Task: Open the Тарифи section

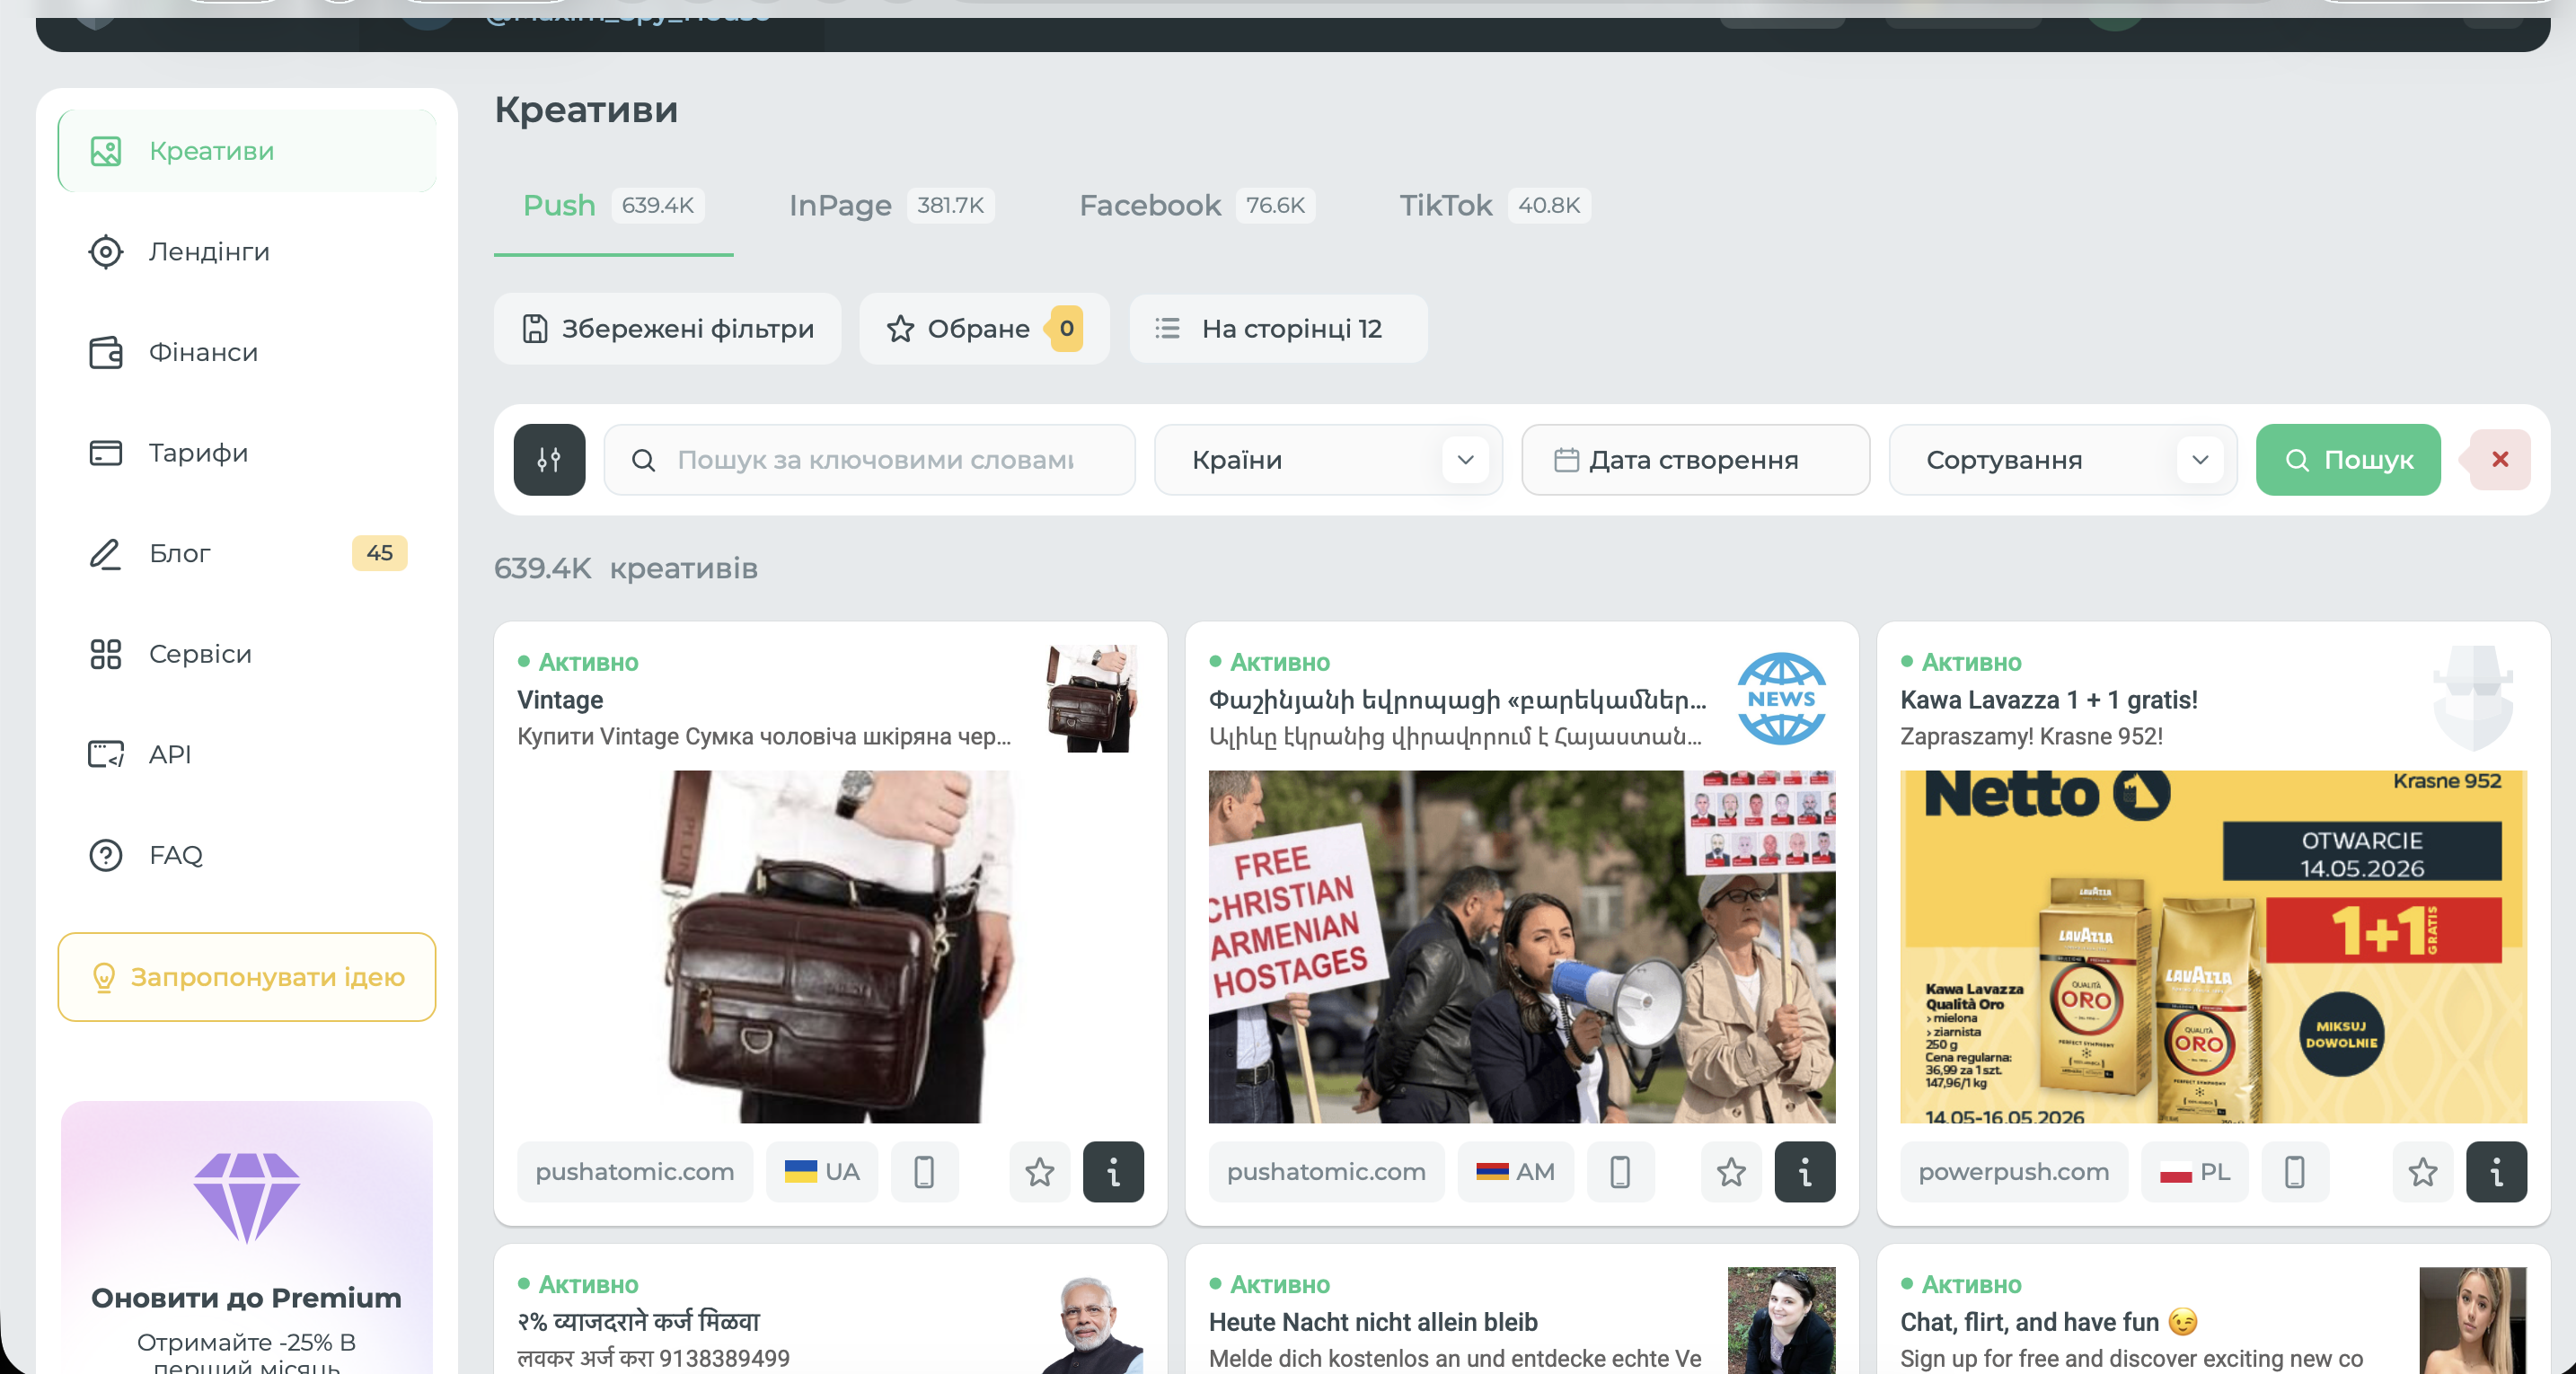Action: pyautogui.click(x=247, y=453)
